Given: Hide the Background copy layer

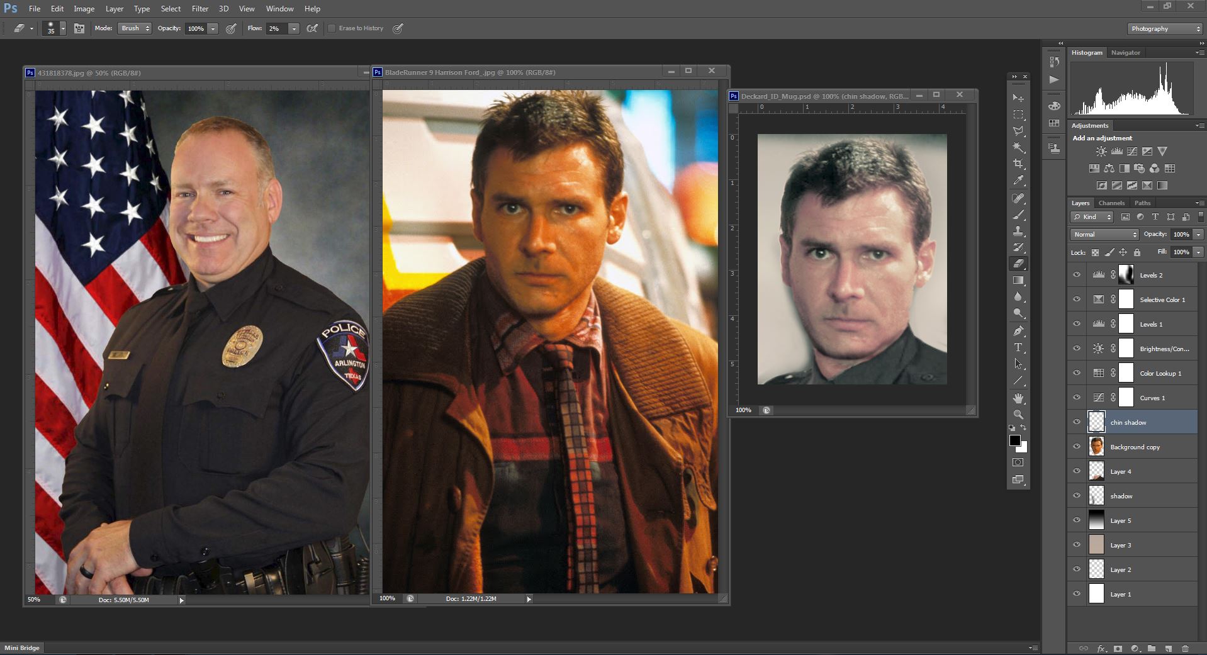Looking at the screenshot, I should pyautogui.click(x=1077, y=447).
